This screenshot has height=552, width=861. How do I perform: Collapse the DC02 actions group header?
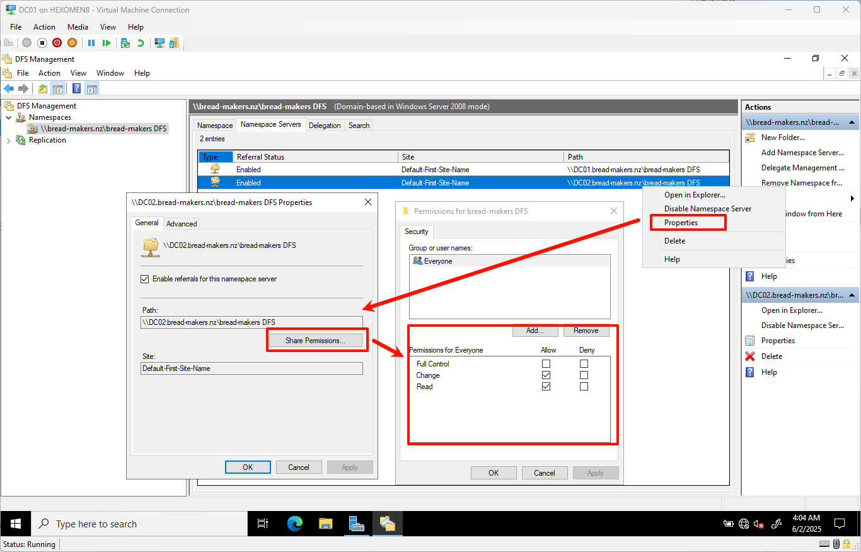point(850,295)
